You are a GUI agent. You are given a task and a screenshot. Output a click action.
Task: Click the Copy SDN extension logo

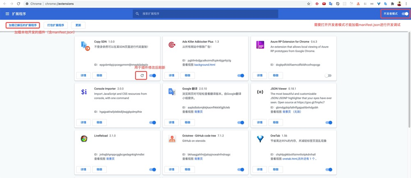85,46
